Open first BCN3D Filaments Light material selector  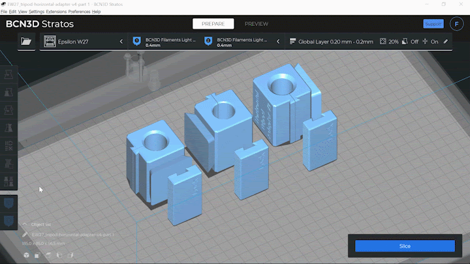click(164, 42)
